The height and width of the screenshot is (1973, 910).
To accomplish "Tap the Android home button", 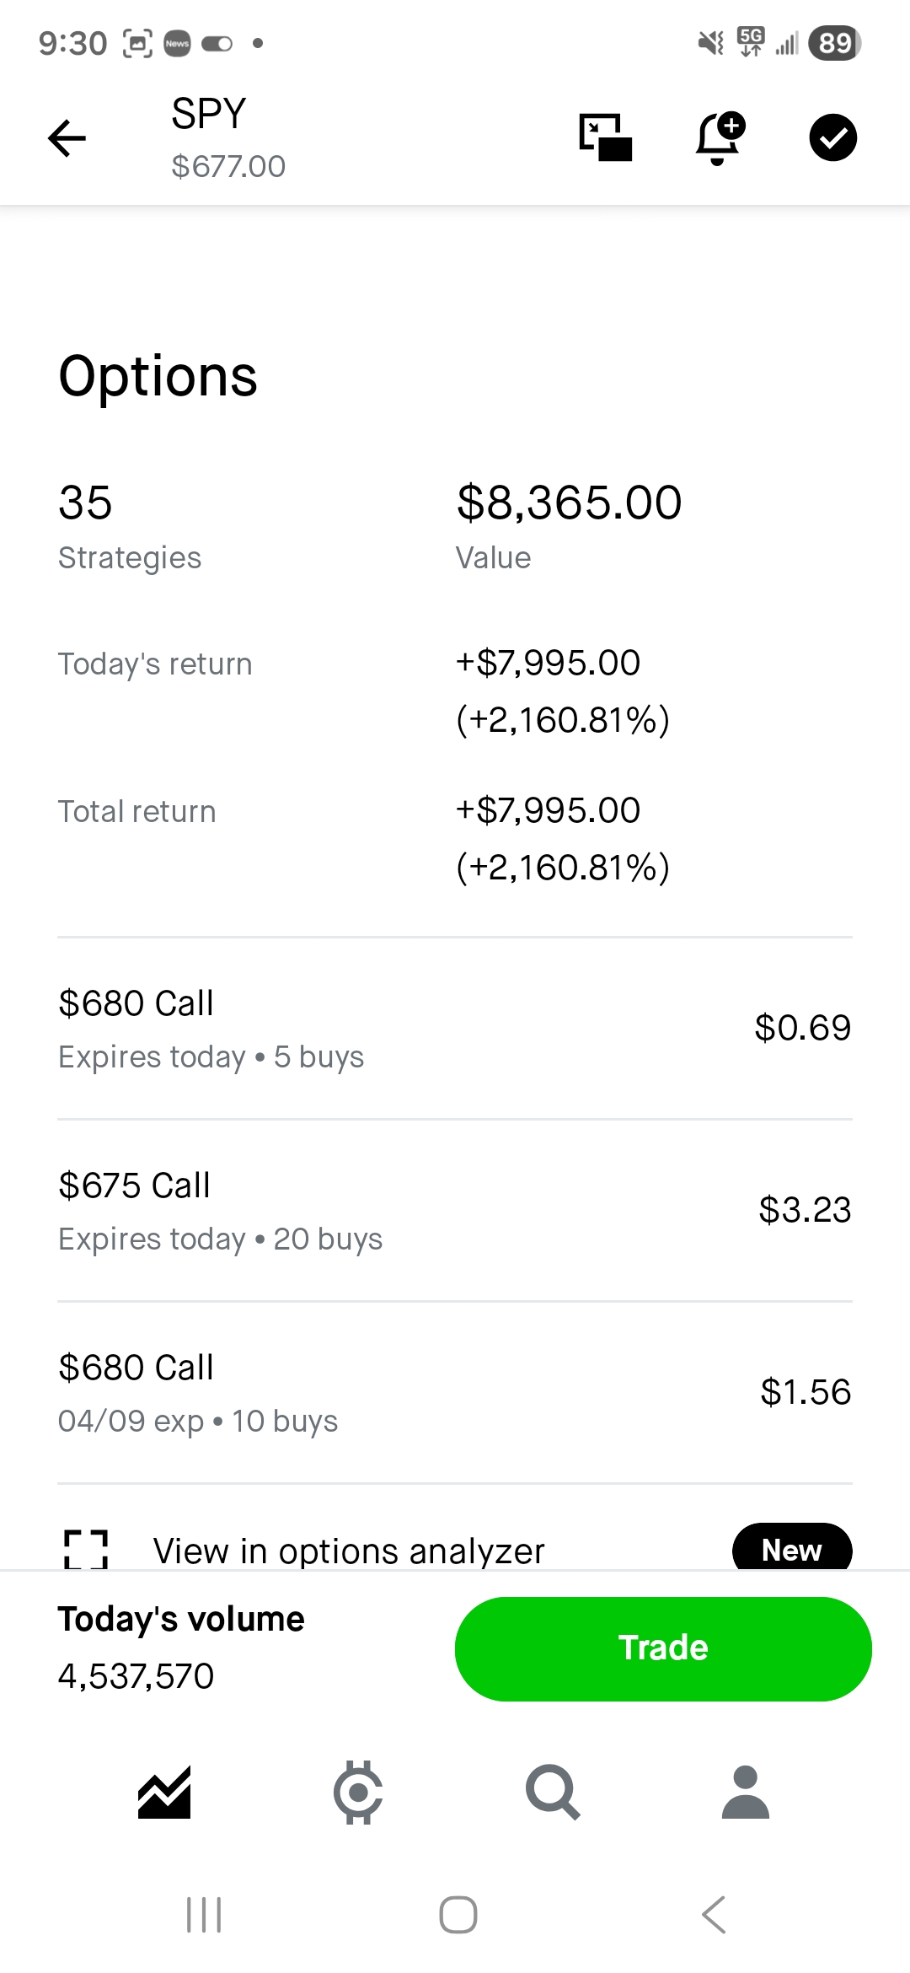I will pyautogui.click(x=458, y=1914).
